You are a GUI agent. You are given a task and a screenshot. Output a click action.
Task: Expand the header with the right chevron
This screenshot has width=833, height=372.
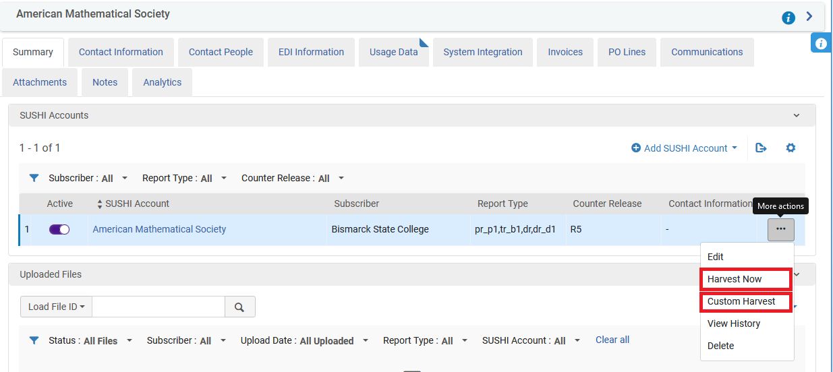(809, 17)
